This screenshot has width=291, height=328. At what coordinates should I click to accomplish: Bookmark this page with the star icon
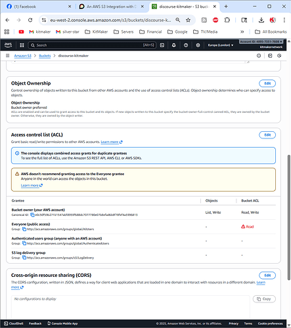click(x=188, y=20)
